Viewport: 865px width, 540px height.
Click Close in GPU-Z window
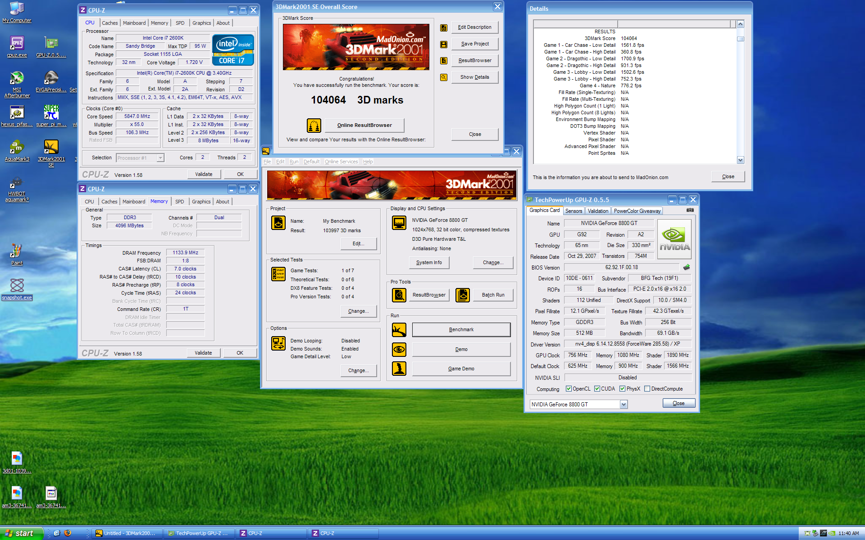click(678, 403)
